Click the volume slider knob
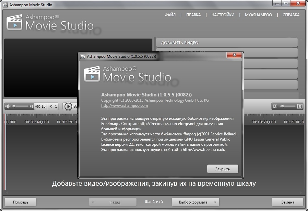The height and width of the screenshot is (211, 308). point(14,106)
